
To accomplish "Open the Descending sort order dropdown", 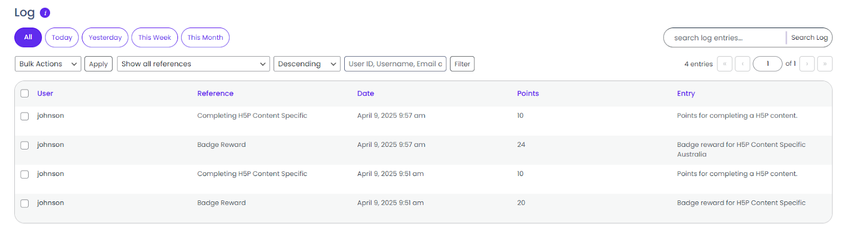I will point(307,64).
